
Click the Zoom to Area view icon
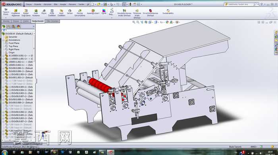coord(138,22)
